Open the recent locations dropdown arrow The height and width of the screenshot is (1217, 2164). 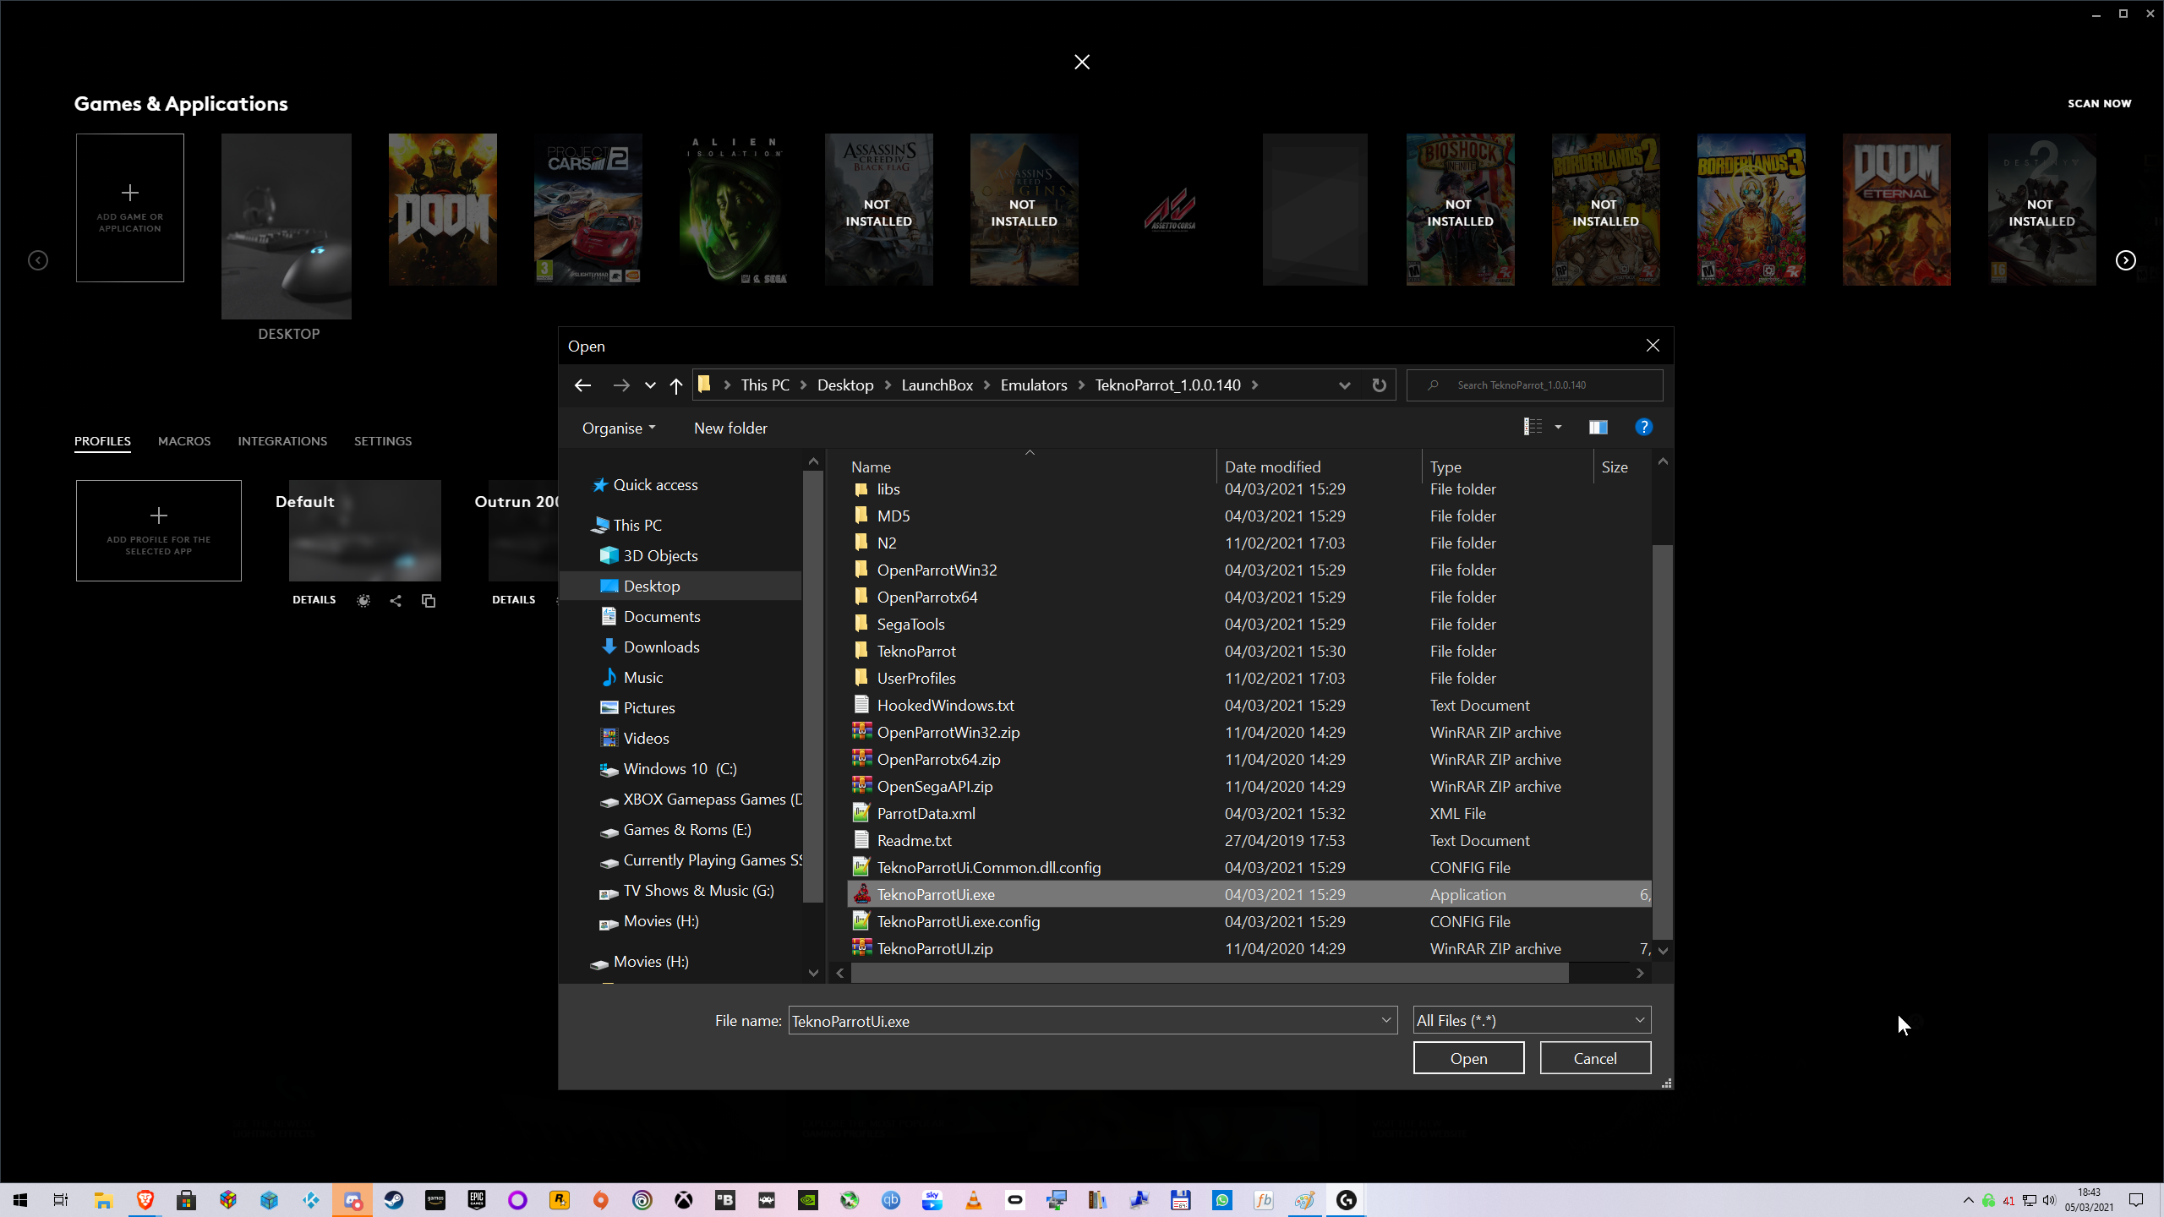pos(650,385)
